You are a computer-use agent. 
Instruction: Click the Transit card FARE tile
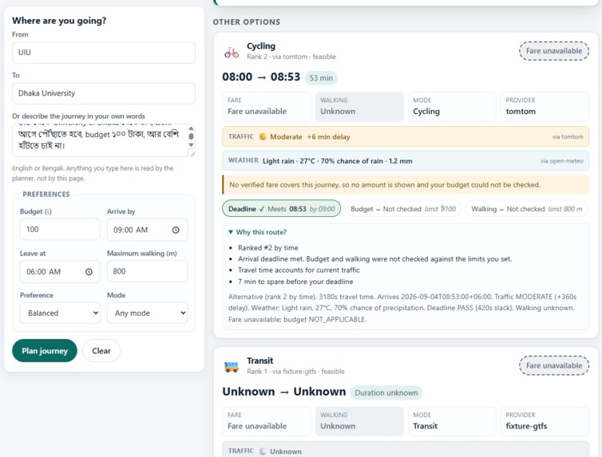tap(267, 421)
